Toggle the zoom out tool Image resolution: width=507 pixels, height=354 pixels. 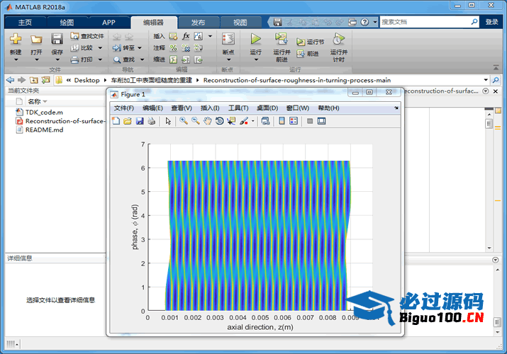[196, 121]
